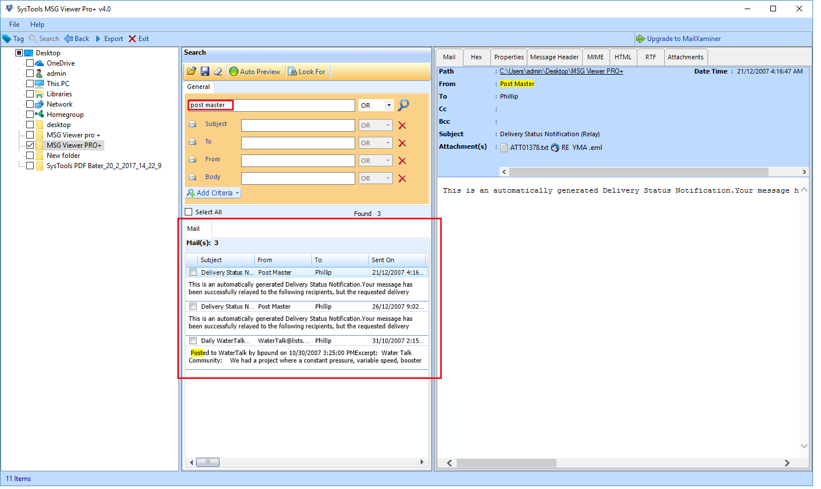The width and height of the screenshot is (821, 489).
Task: Click the Look For button
Action: coord(307,72)
